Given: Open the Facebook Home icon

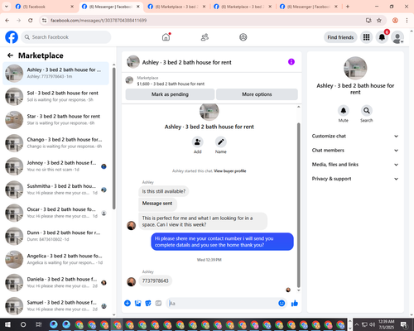Looking at the screenshot, I should point(166,37).
